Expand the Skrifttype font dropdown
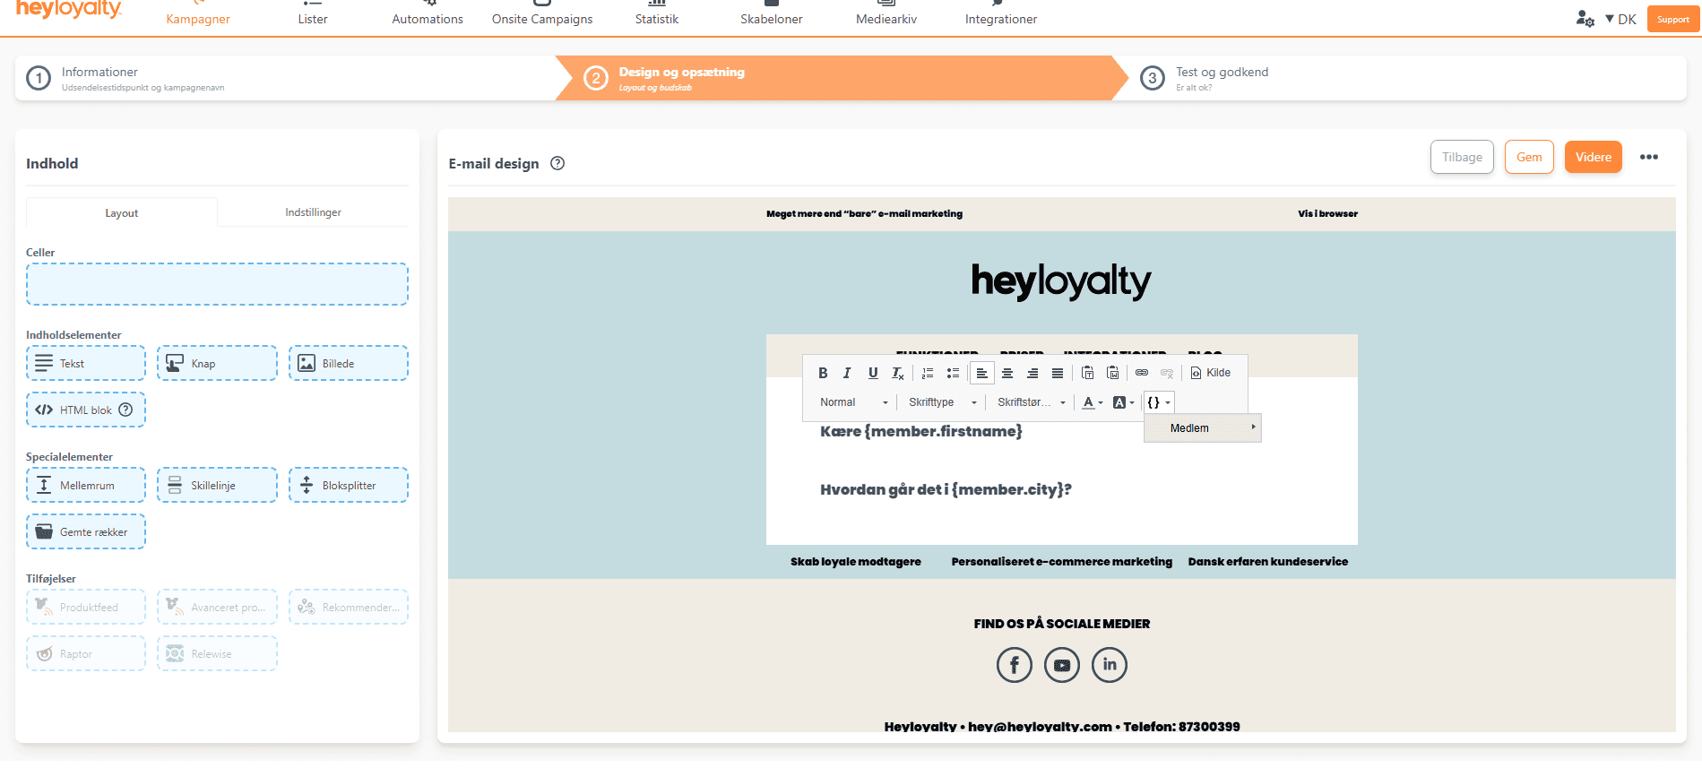This screenshot has width=1702, height=768. click(x=942, y=402)
